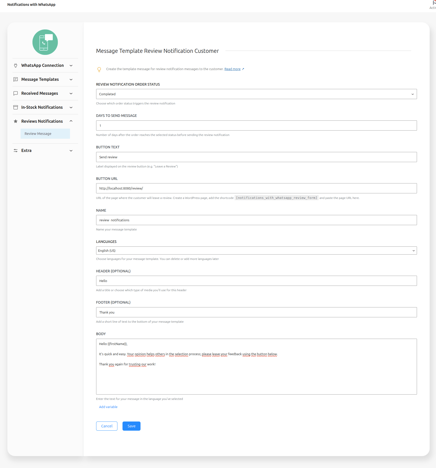
Task: Click the lightbulb tip icon
Action: tap(99, 69)
